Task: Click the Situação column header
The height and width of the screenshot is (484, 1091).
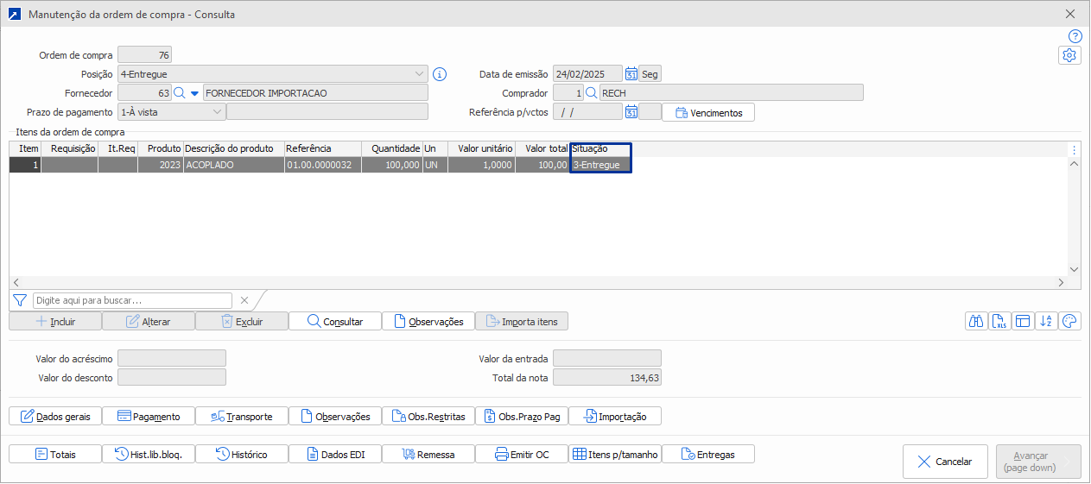Action: (600, 149)
